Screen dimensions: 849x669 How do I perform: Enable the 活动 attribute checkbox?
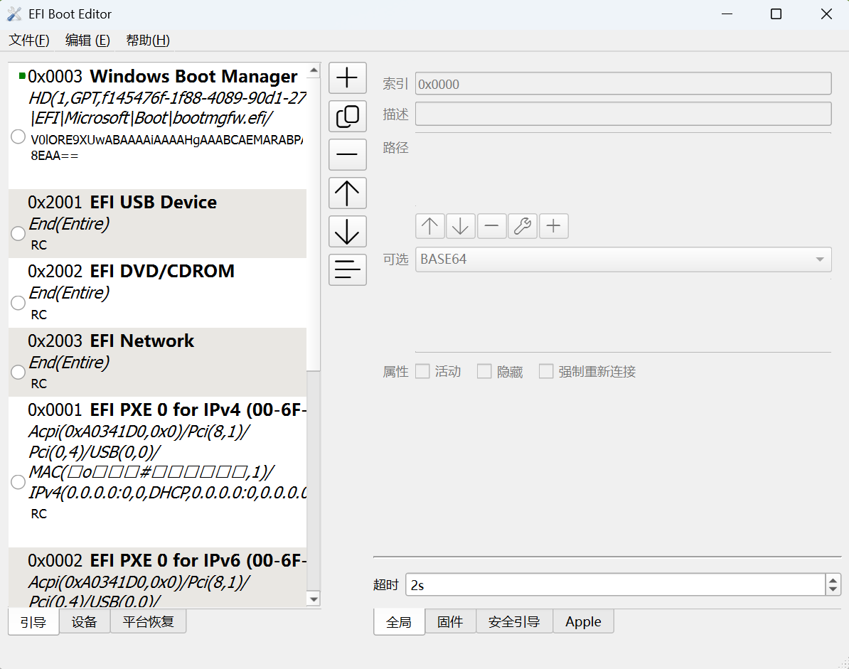click(422, 371)
